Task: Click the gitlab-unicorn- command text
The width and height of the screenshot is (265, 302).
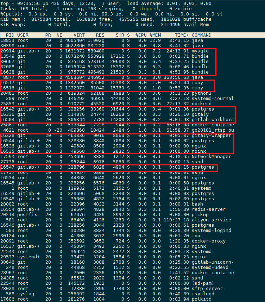Action: (213, 262)
